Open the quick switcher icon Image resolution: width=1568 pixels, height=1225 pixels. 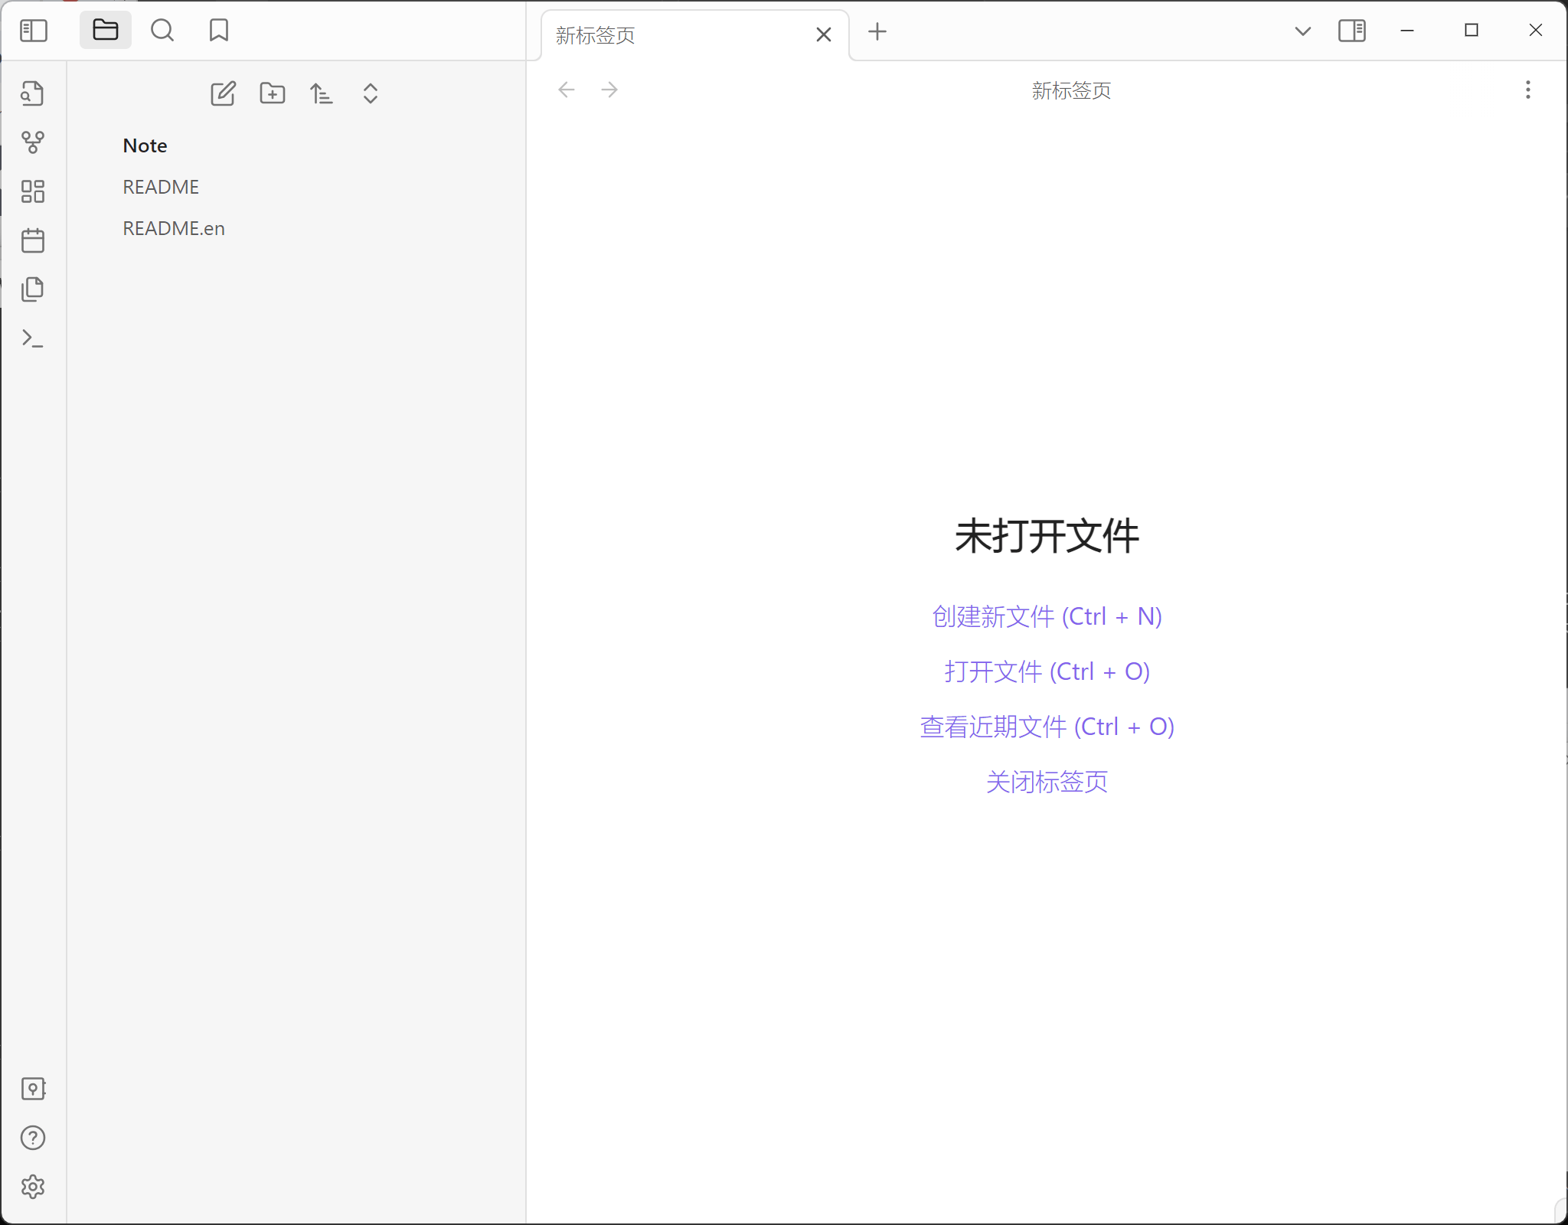(x=32, y=93)
